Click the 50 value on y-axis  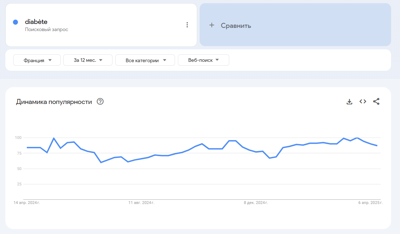coord(19,169)
